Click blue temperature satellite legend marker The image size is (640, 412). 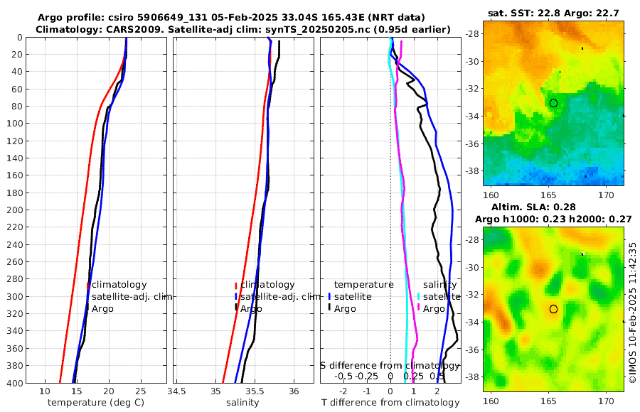[329, 297]
